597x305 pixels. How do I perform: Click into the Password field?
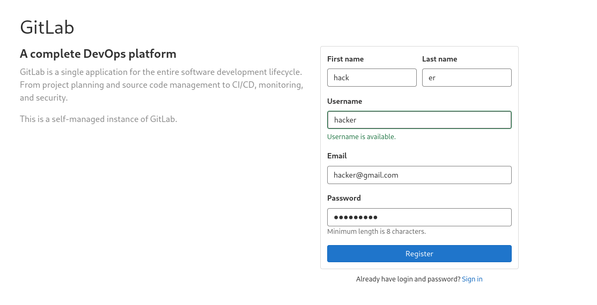pyautogui.click(x=419, y=217)
